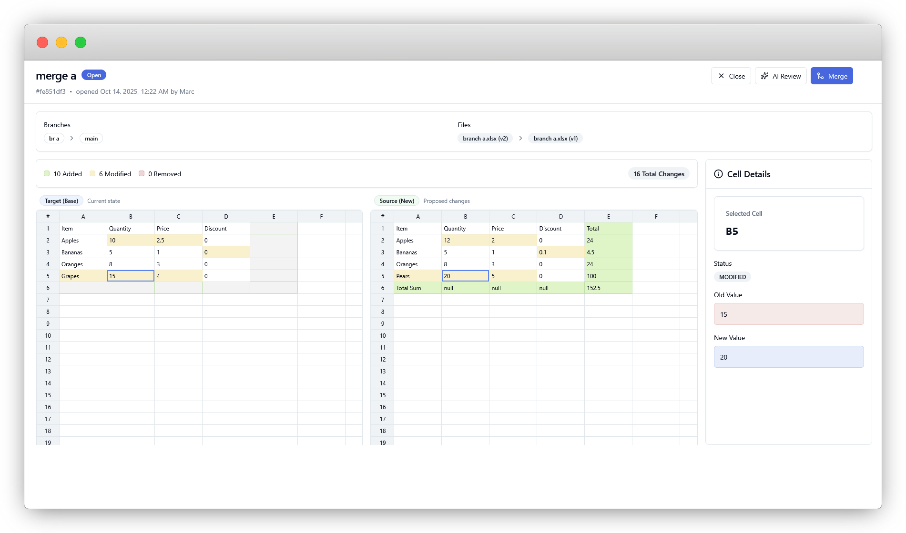Image resolution: width=906 pixels, height=533 pixels.
Task: Click the AI Review button
Action: point(780,76)
